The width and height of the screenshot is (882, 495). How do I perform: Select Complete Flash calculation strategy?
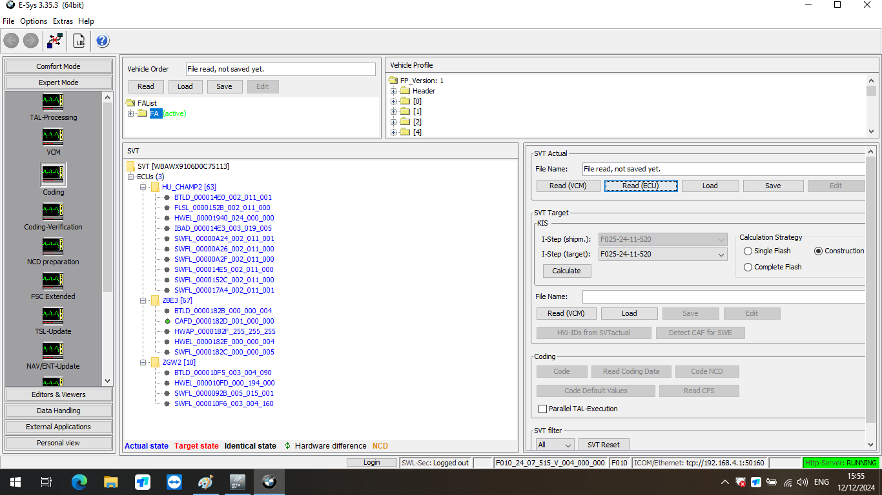(748, 267)
